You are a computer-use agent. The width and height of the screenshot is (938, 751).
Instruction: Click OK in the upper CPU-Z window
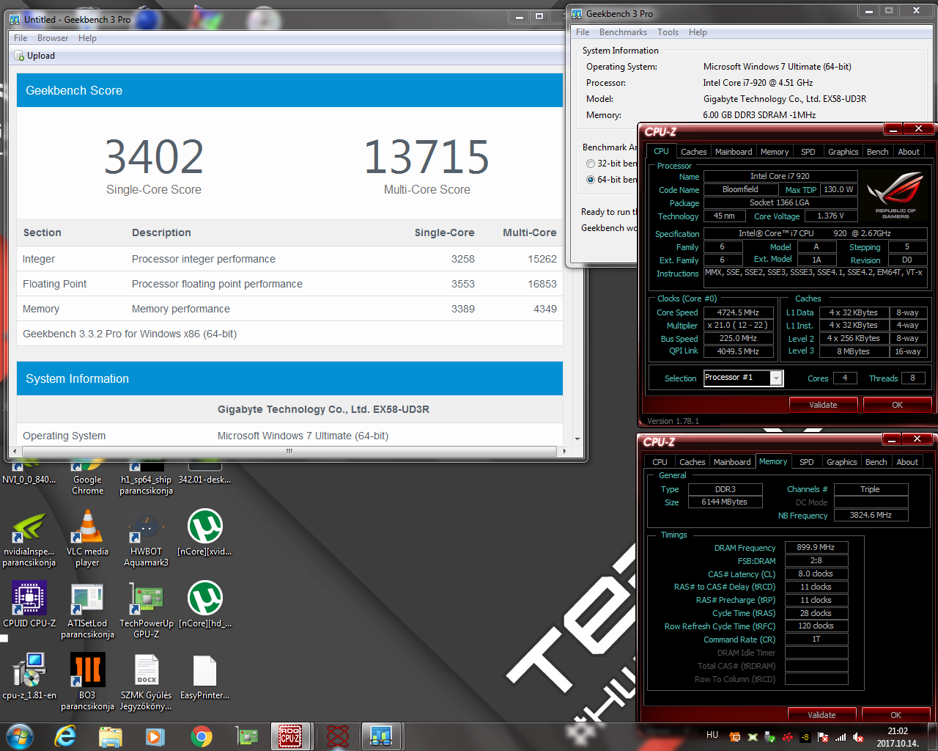click(x=897, y=405)
